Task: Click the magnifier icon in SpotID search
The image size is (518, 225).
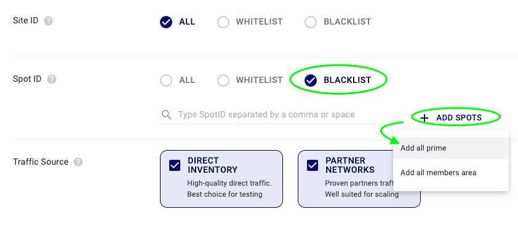Action: click(167, 115)
